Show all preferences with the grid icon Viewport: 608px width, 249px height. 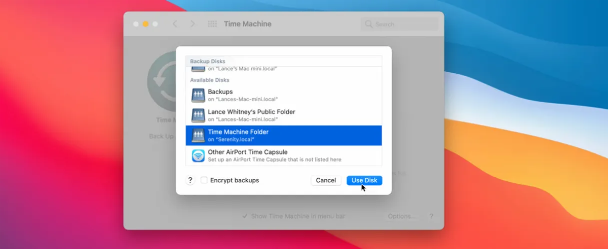(212, 24)
